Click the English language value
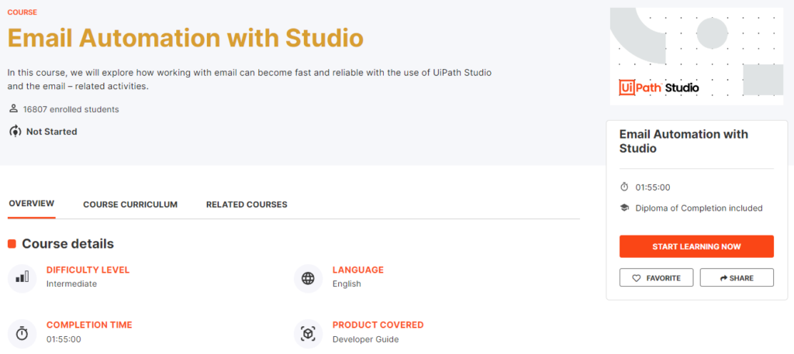Image resolution: width=794 pixels, height=354 pixels. [x=347, y=284]
